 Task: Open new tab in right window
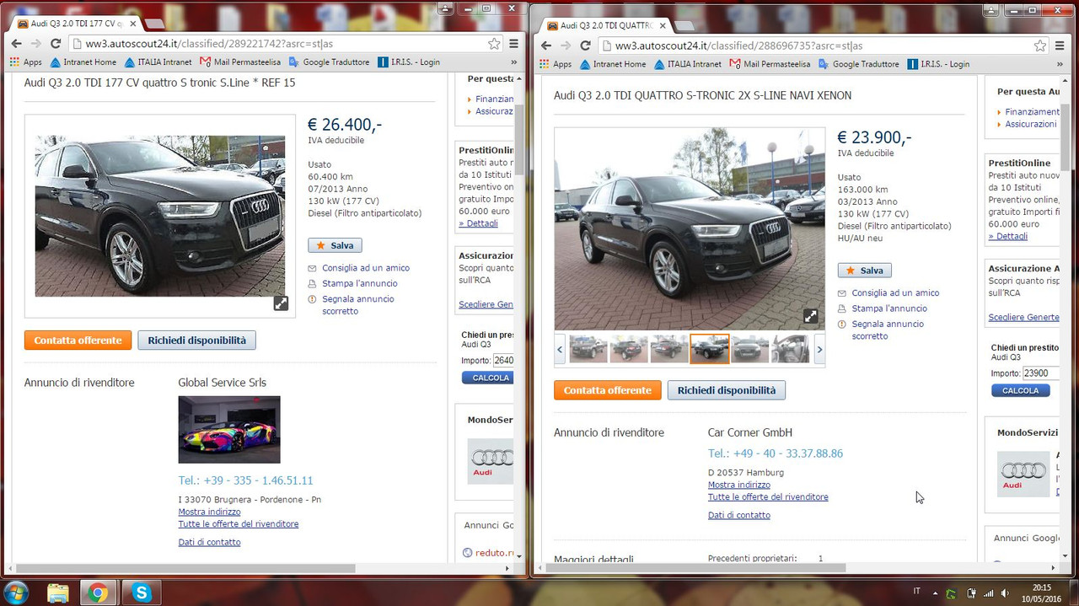[x=684, y=25]
